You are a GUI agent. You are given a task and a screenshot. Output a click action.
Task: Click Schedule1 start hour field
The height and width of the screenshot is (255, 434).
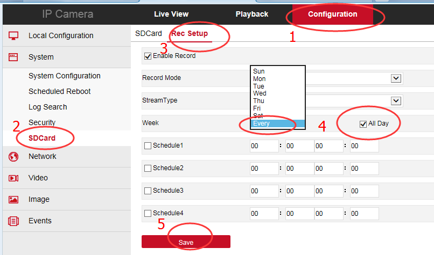(264, 146)
